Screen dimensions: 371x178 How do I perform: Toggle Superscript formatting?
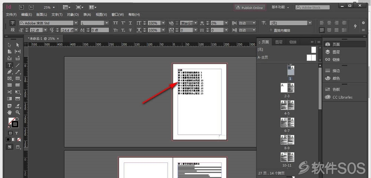coord(123,23)
